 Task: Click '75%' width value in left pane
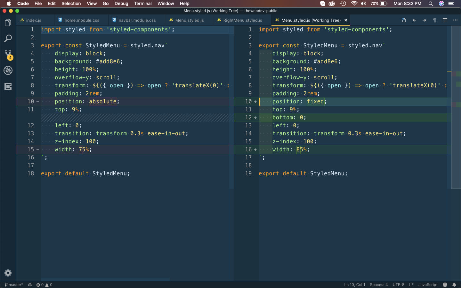84,149
